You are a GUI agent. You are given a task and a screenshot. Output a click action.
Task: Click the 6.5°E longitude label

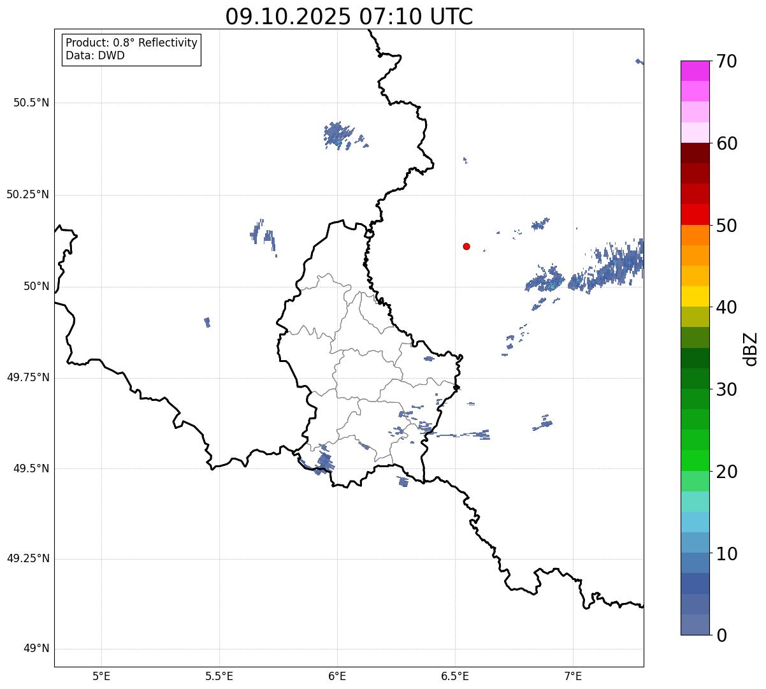tap(455, 676)
